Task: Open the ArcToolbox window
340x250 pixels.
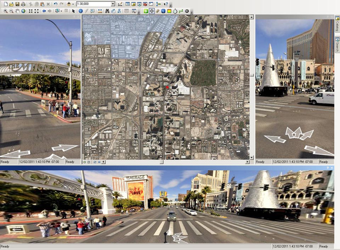Action: click(x=145, y=4)
